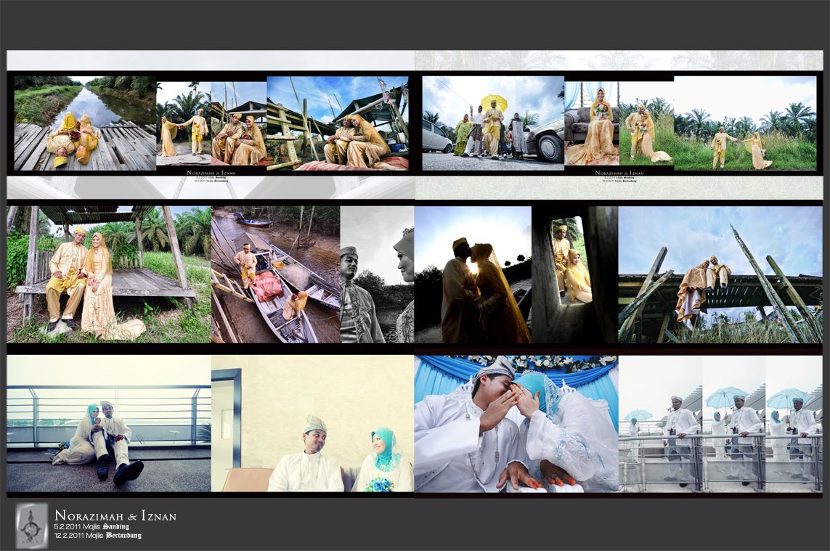Select photo of smiling couple against cream wall

(312, 423)
